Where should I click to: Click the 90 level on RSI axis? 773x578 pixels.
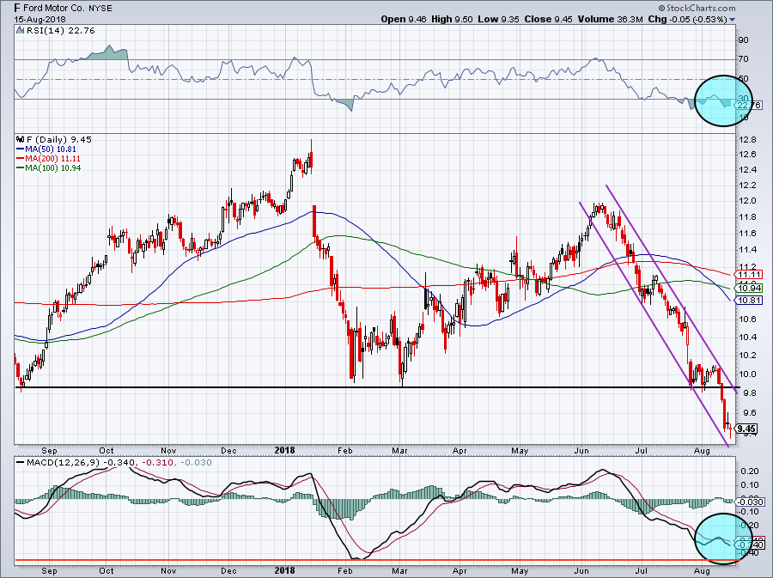click(x=744, y=40)
